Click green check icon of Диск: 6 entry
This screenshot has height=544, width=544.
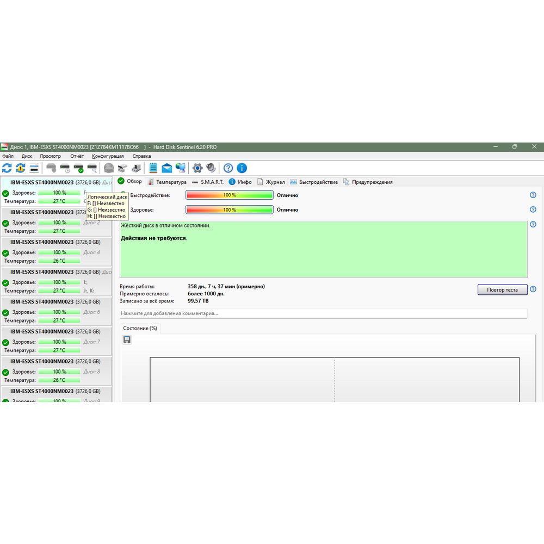(x=5, y=313)
